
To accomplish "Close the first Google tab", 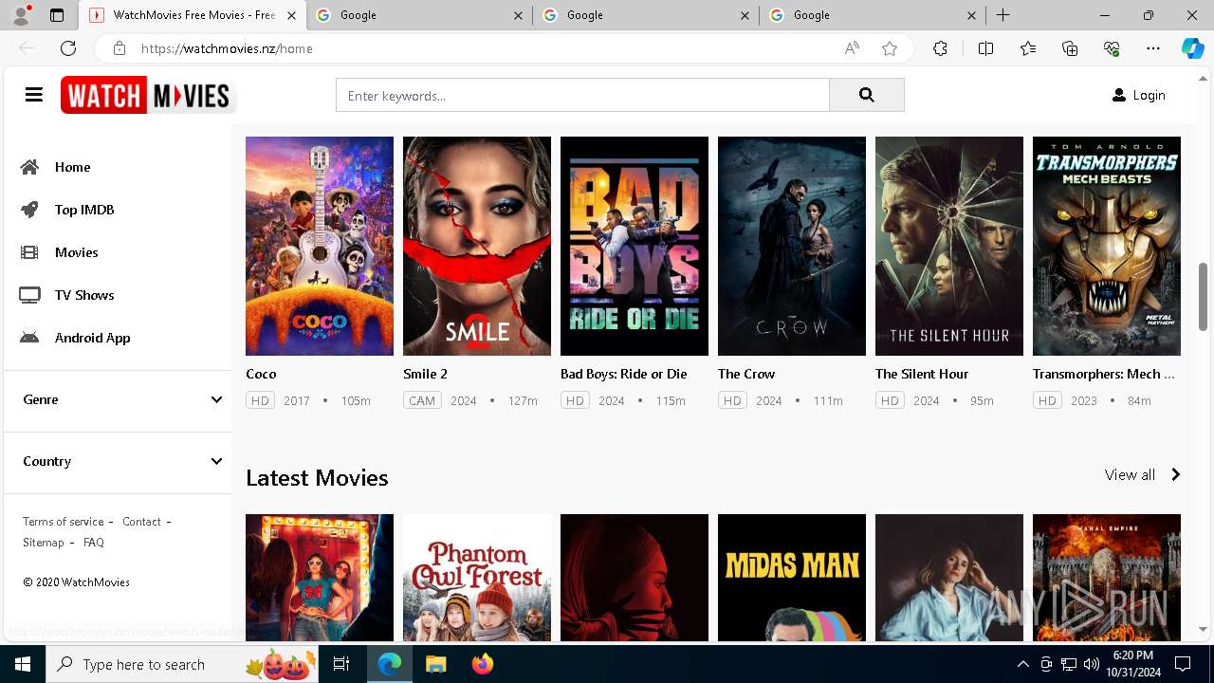I will pyautogui.click(x=518, y=15).
